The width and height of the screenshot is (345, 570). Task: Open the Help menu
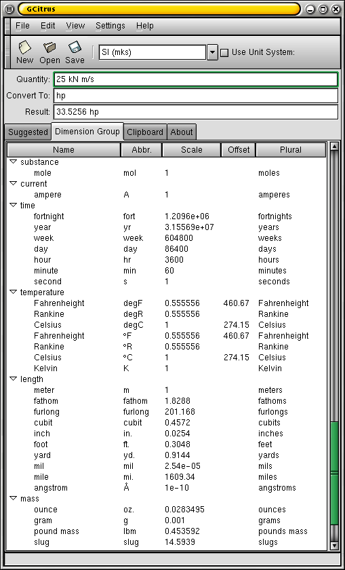coord(145,26)
